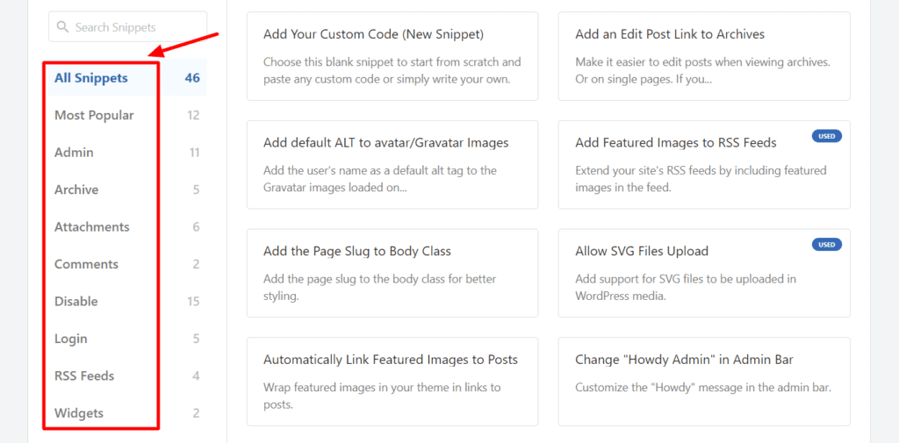The height and width of the screenshot is (443, 899).
Task: Open the Most Popular category
Action: (x=94, y=115)
